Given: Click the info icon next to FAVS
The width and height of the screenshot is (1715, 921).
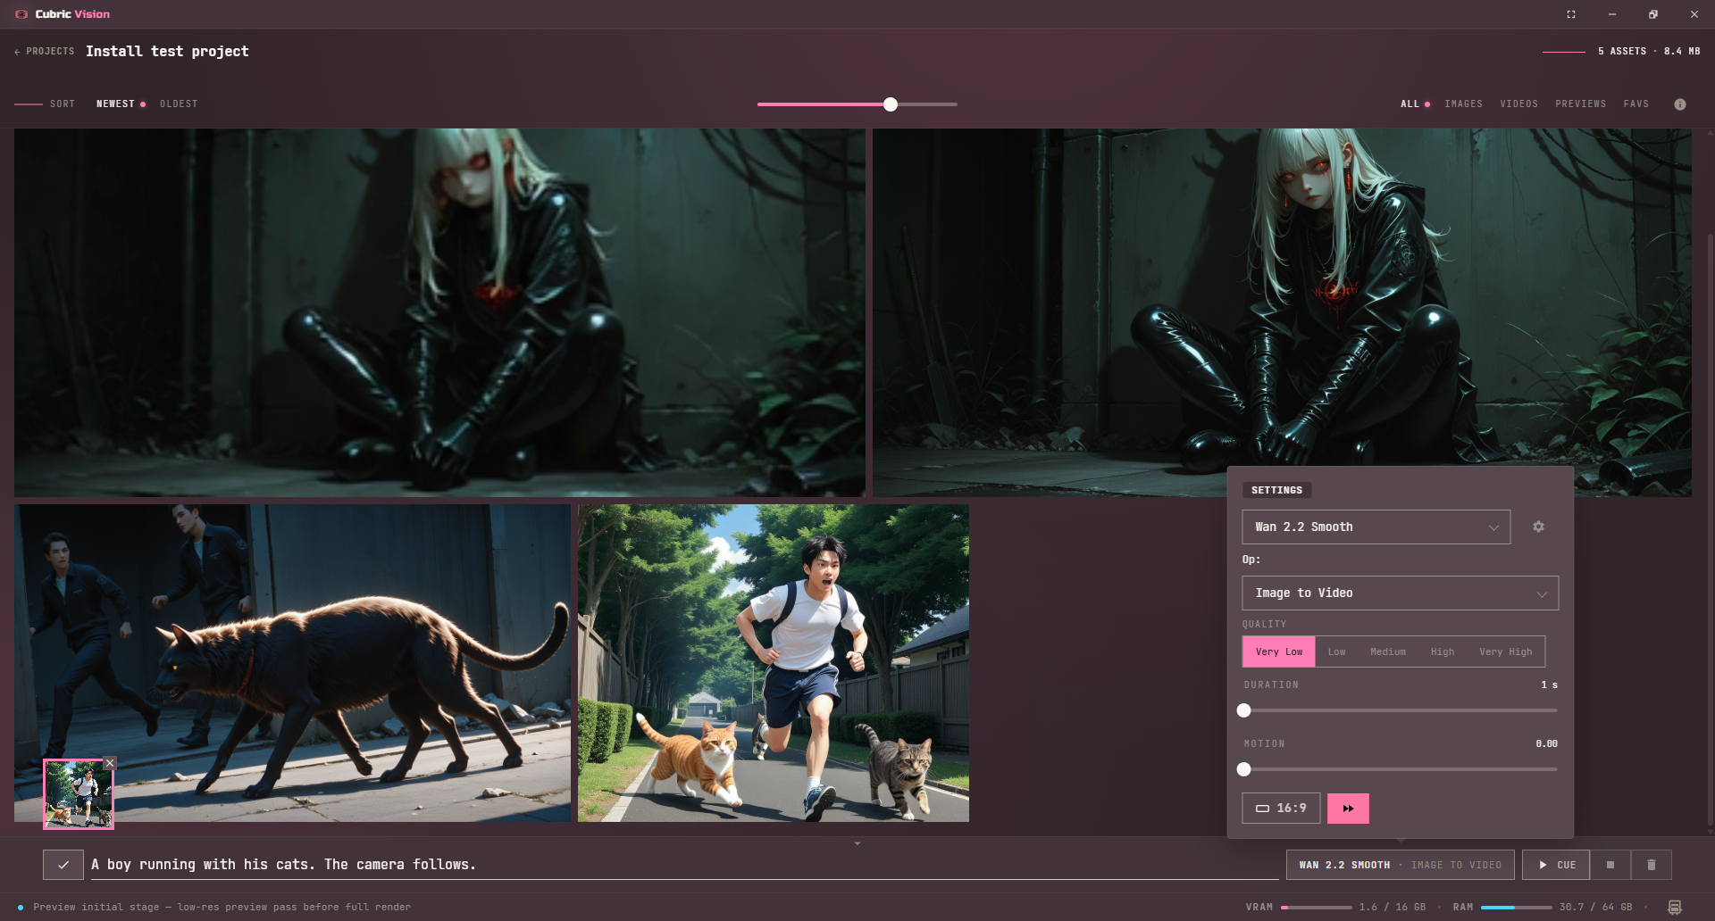Looking at the screenshot, I should point(1680,104).
